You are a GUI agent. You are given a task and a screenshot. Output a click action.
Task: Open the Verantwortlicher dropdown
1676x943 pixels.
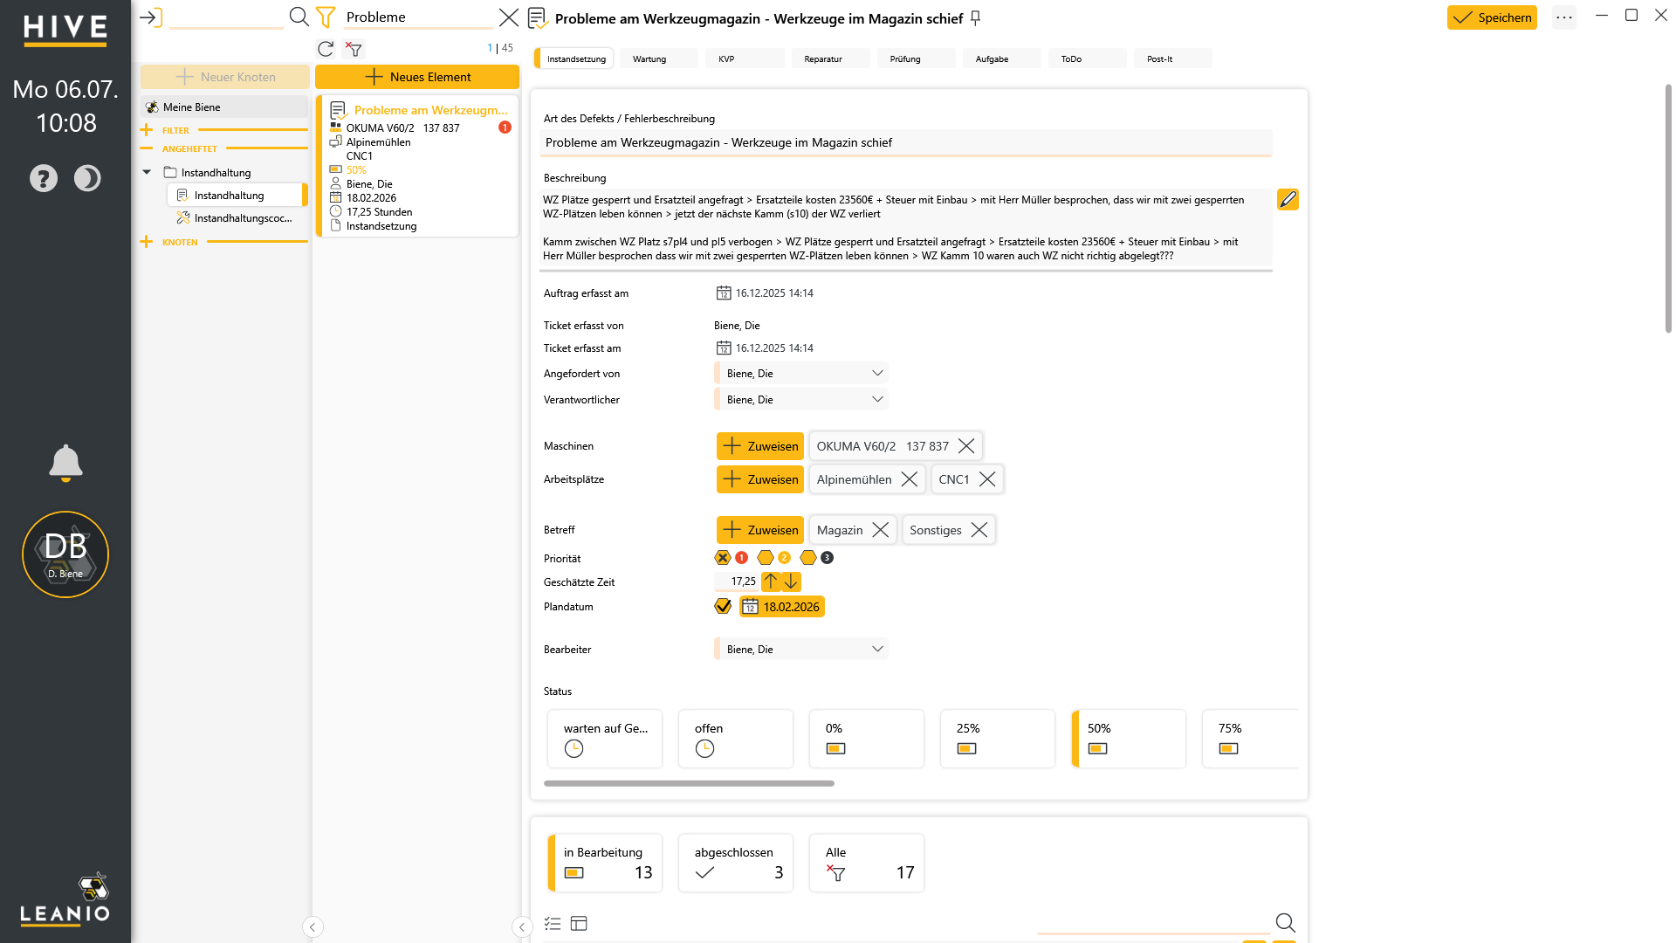click(801, 400)
